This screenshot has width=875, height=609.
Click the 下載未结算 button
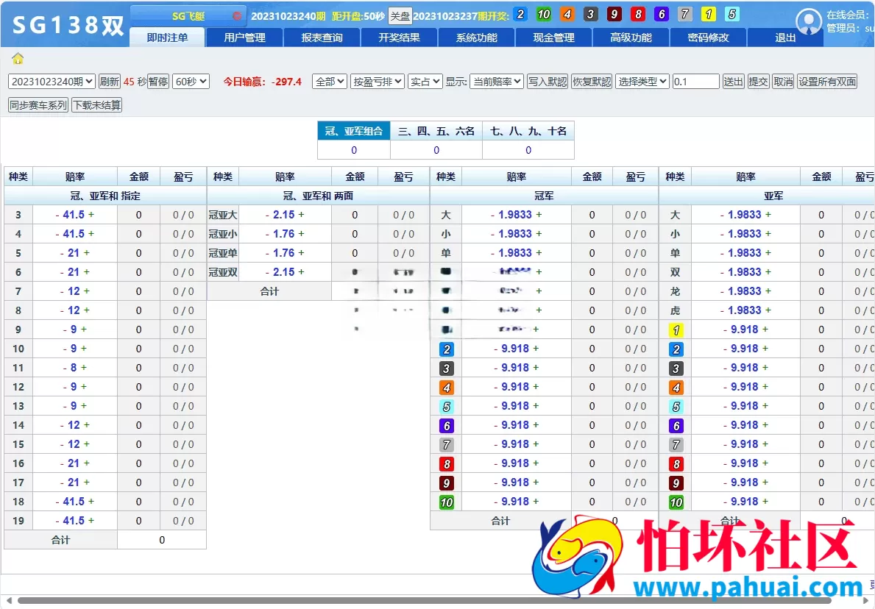[97, 105]
